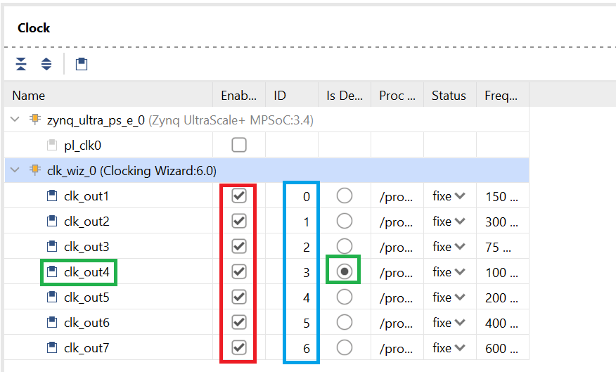
Task: Collapse the zynq_ultra_ps_e_0 tree node
Action: pyautogui.click(x=15, y=119)
